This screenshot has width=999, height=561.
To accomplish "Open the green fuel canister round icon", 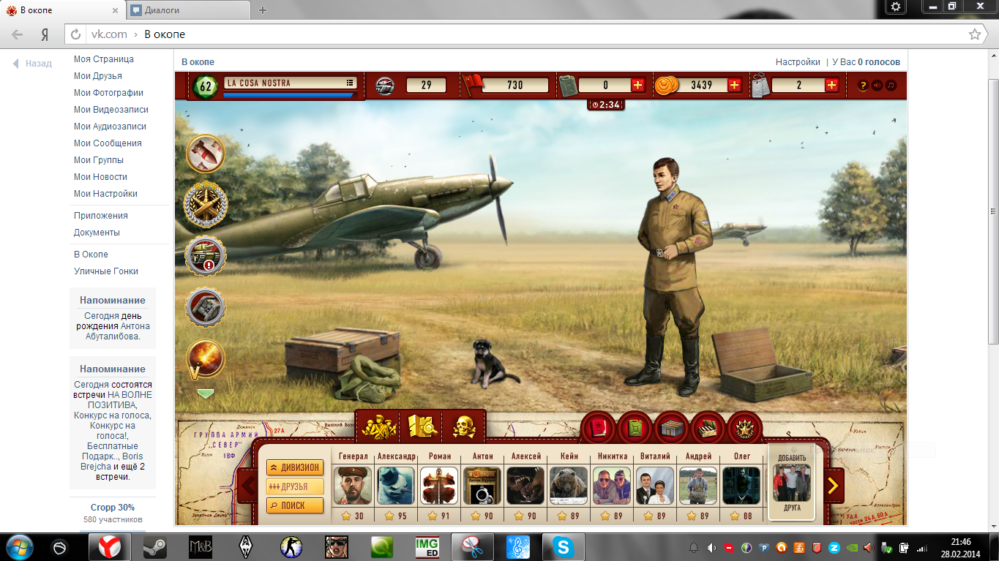I will (x=635, y=428).
